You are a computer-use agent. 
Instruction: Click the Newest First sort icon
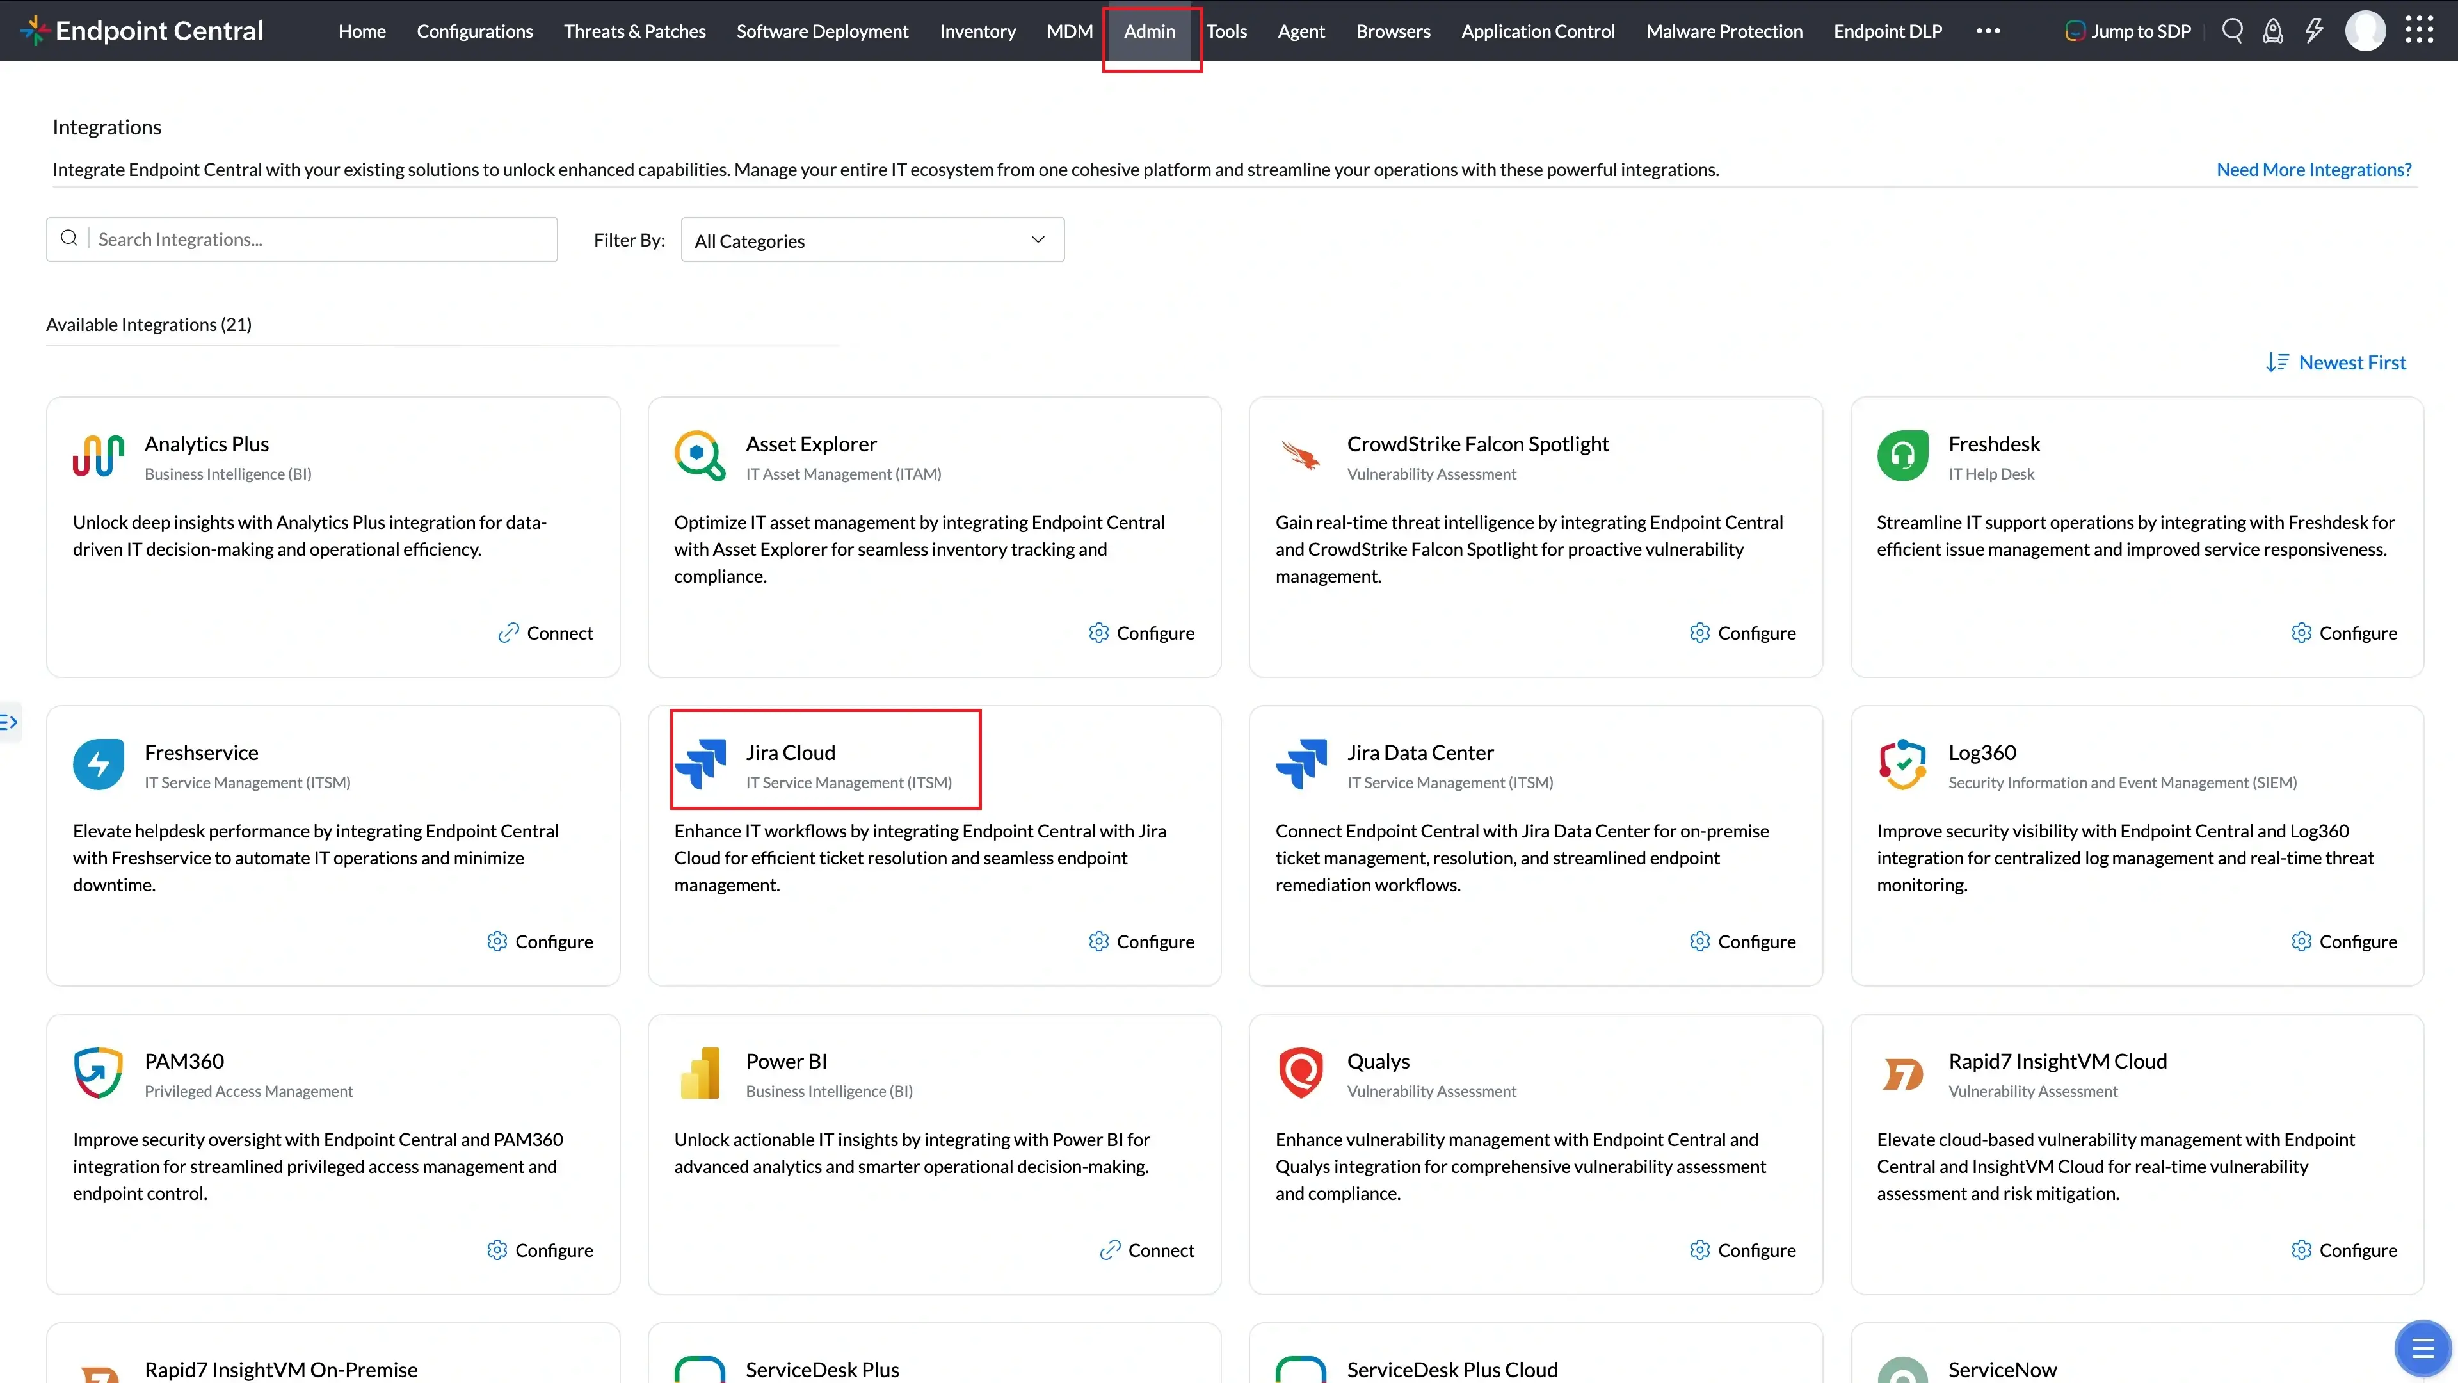point(2277,362)
